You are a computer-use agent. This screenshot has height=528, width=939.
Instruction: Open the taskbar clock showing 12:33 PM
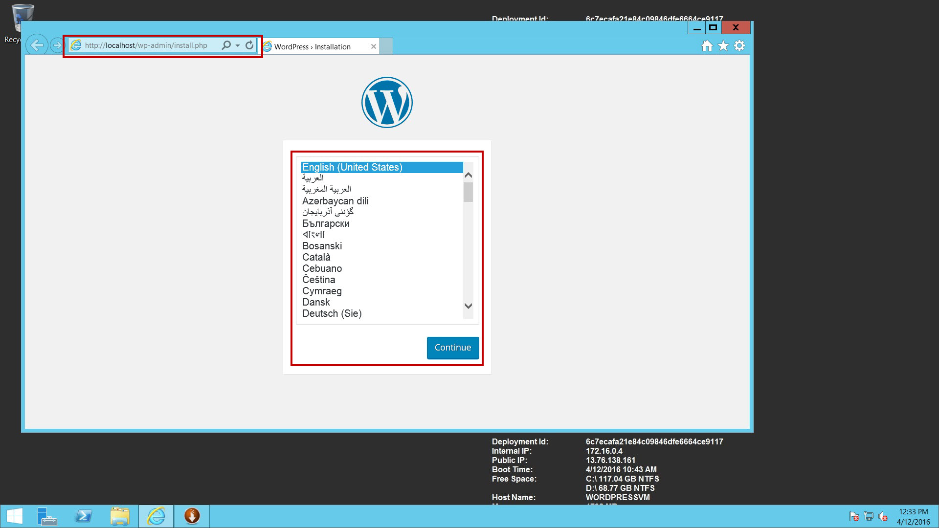point(913,517)
